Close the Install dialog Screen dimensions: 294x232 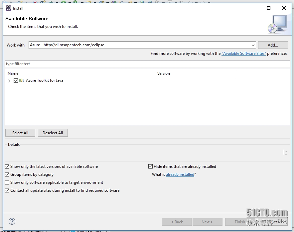pos(284,8)
